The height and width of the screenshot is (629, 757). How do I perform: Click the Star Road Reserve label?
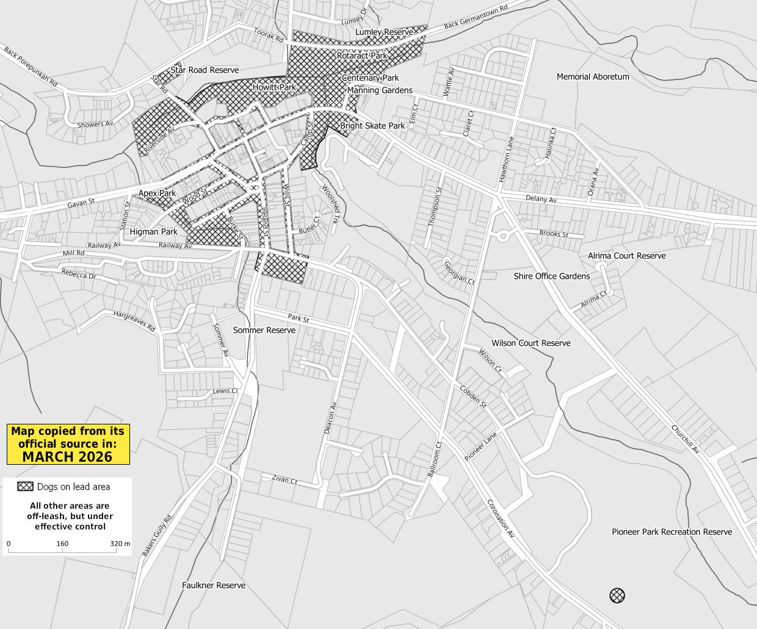click(205, 70)
